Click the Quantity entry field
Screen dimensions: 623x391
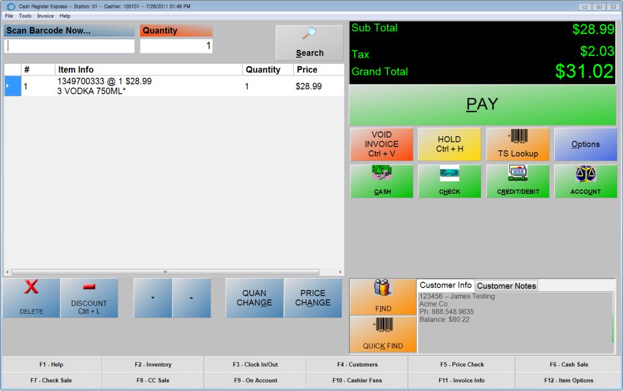tap(176, 46)
